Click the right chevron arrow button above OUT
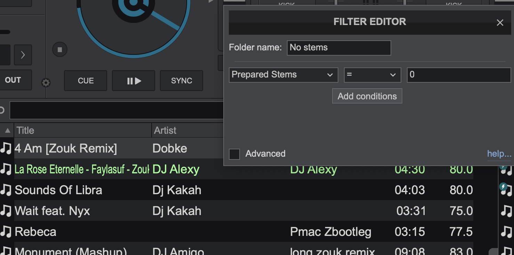This screenshot has height=255, width=514. tap(23, 55)
